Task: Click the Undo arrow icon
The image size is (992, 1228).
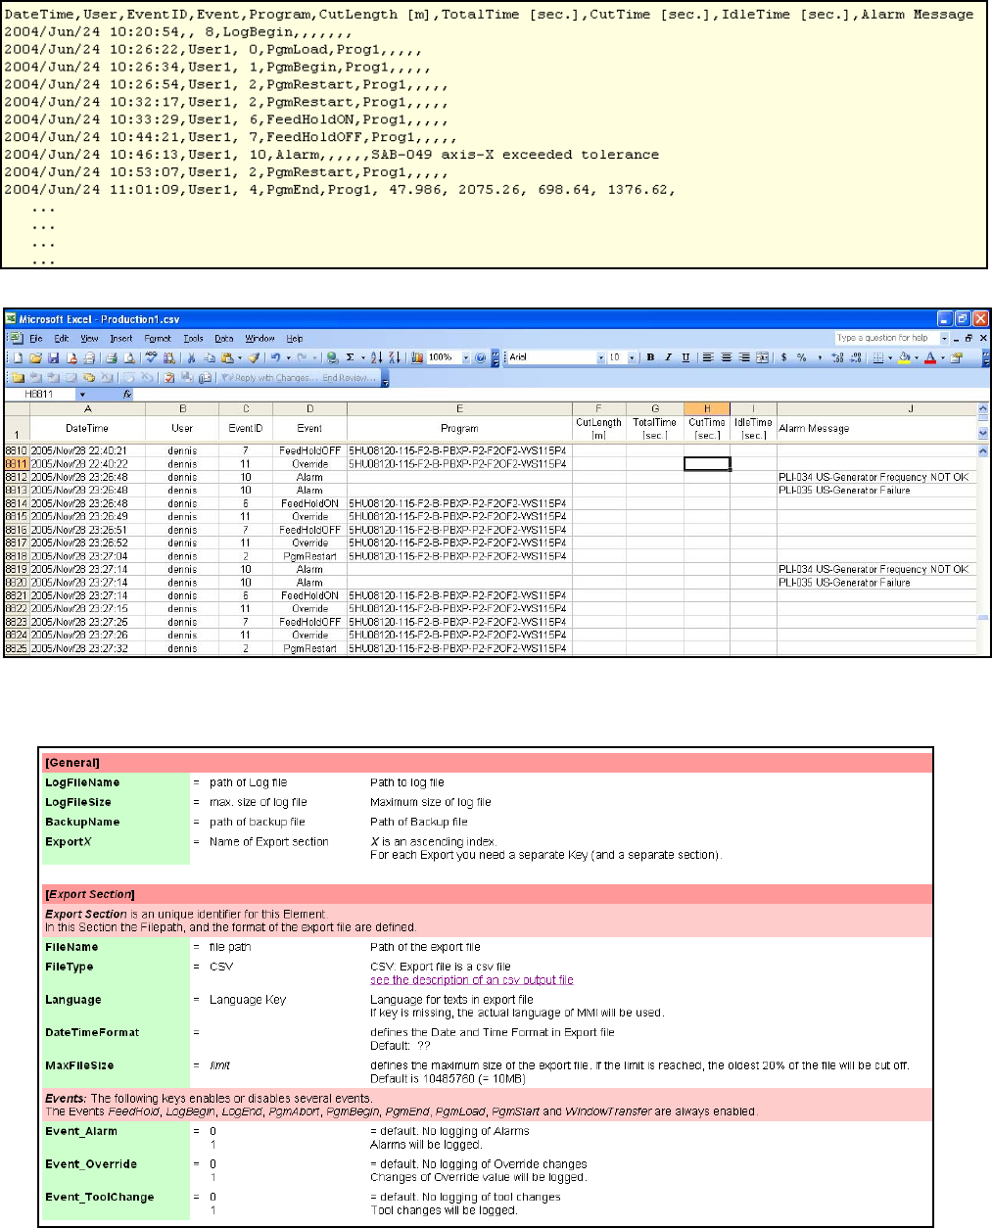Action: [277, 357]
